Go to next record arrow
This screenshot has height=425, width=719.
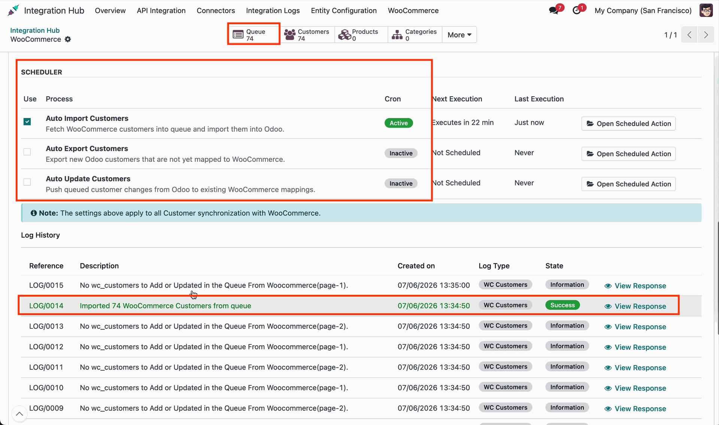706,35
